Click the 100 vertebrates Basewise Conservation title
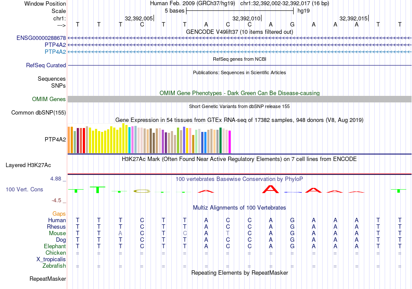412x289 pixels. pyautogui.click(x=239, y=179)
